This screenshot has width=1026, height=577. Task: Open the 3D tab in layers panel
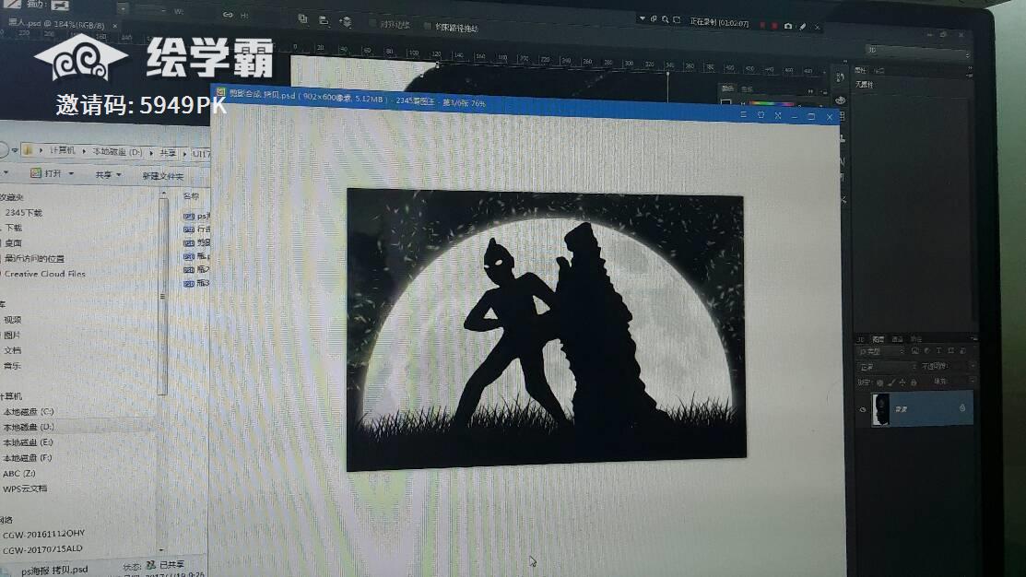[x=860, y=339]
